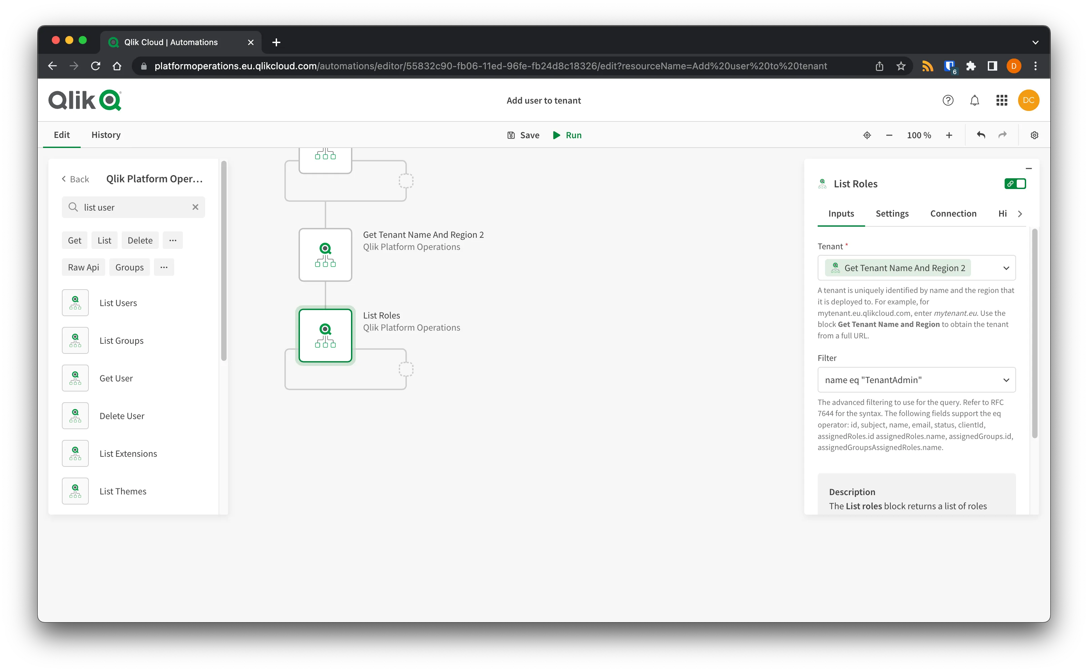Click the center canvas target icon
Viewport: 1088px width, 672px height.
point(867,135)
